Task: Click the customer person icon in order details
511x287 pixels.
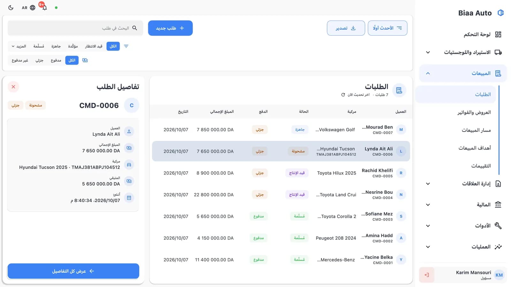Action: pos(129,131)
